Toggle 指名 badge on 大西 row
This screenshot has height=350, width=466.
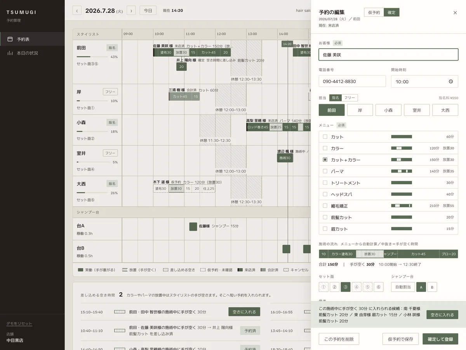click(x=112, y=184)
